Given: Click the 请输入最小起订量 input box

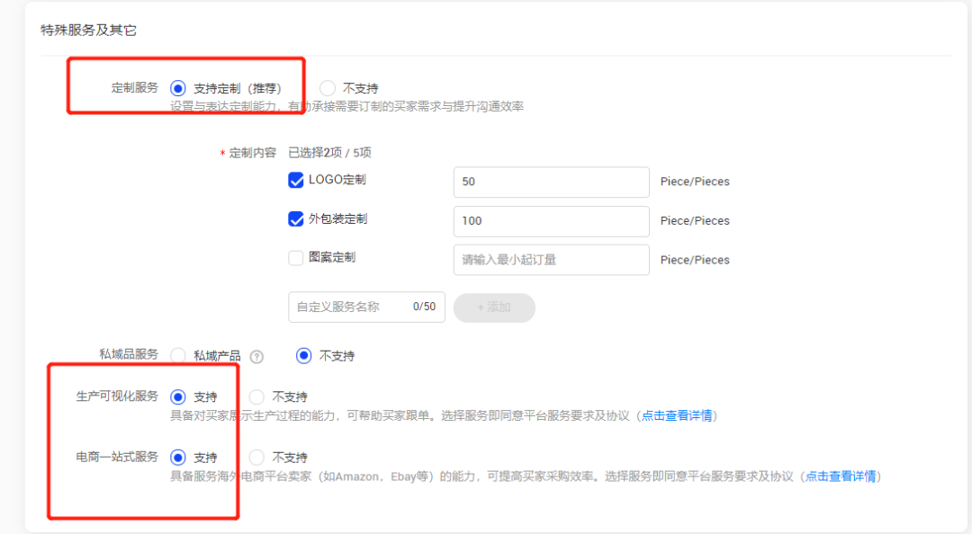Looking at the screenshot, I should point(551,260).
